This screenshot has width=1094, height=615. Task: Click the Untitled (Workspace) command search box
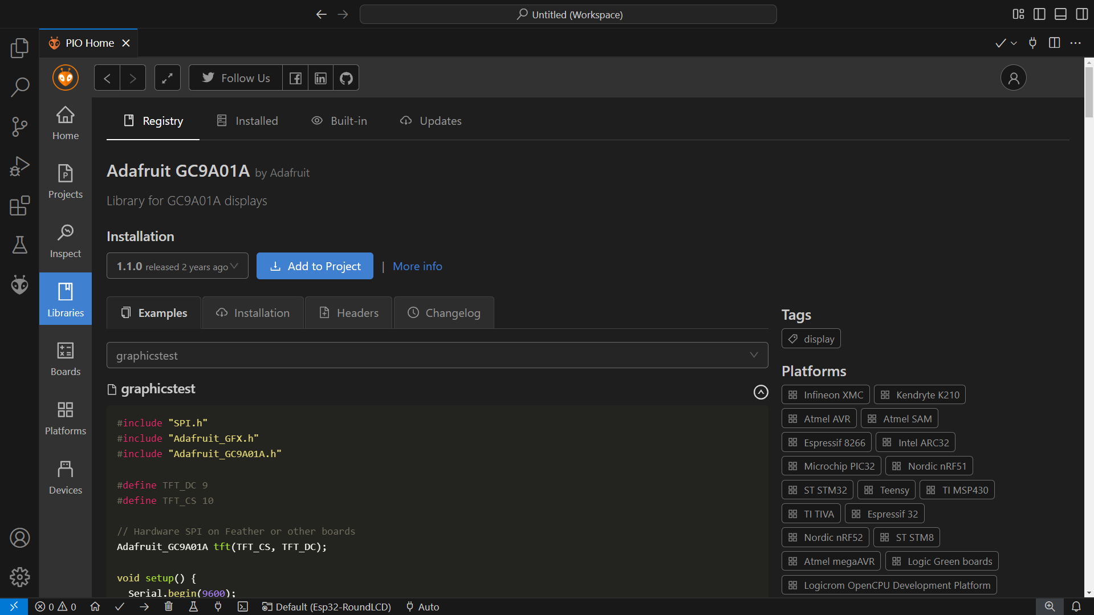tap(568, 14)
